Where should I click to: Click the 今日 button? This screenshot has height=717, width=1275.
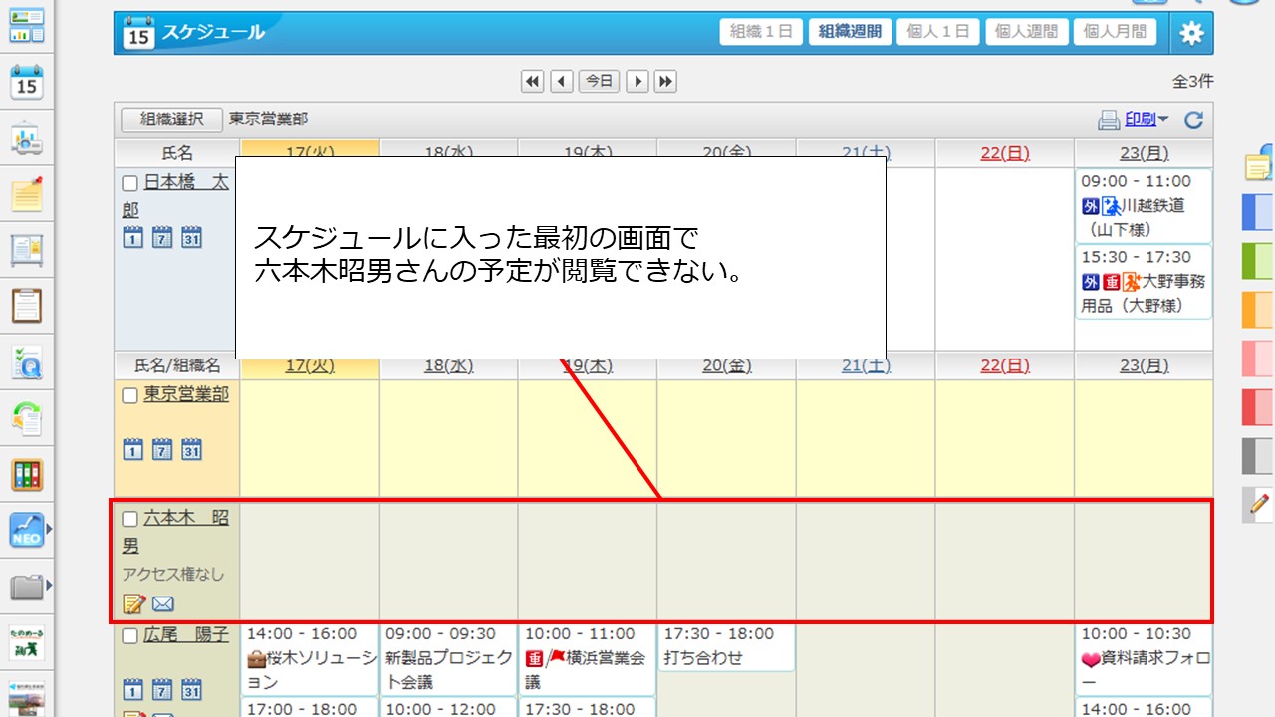click(x=599, y=82)
